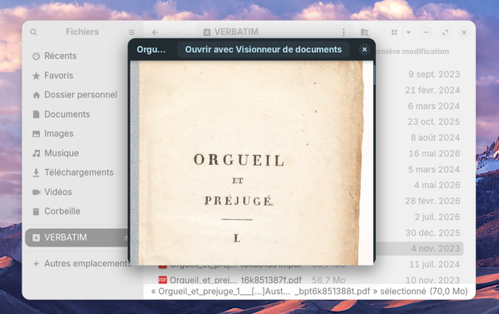Open Images in the sidebar

tap(76, 133)
